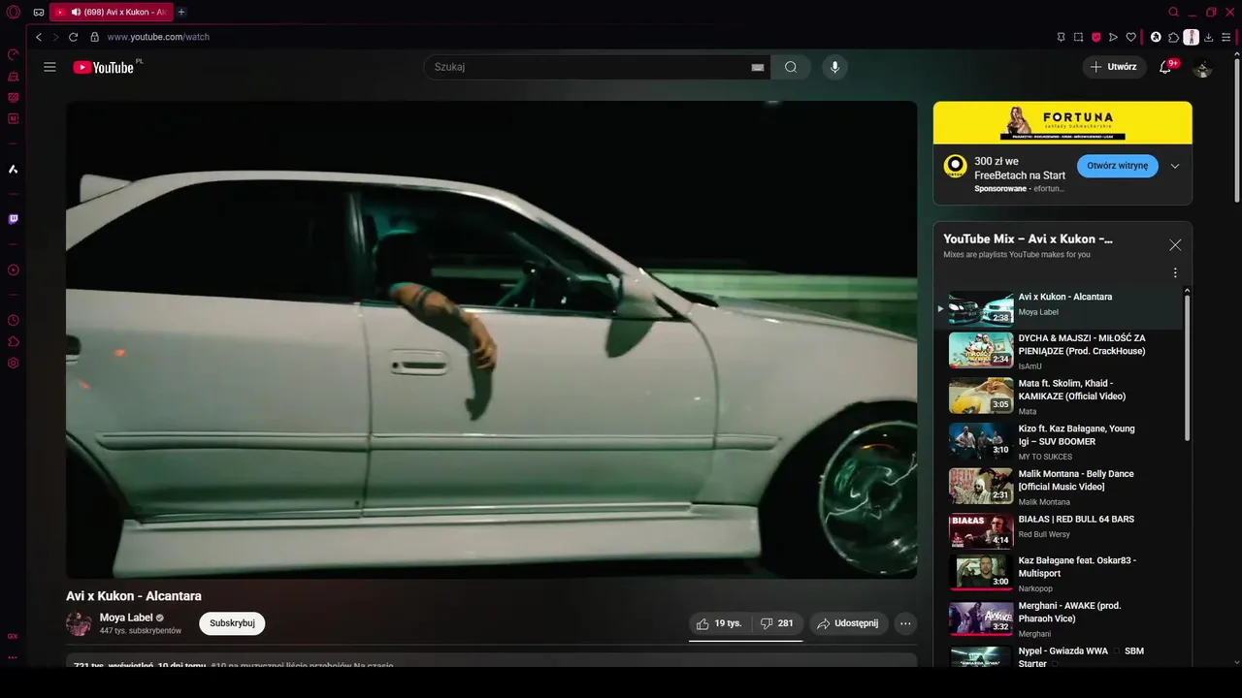Click the Utwórz create button
This screenshot has width=1242, height=698.
1114,67
